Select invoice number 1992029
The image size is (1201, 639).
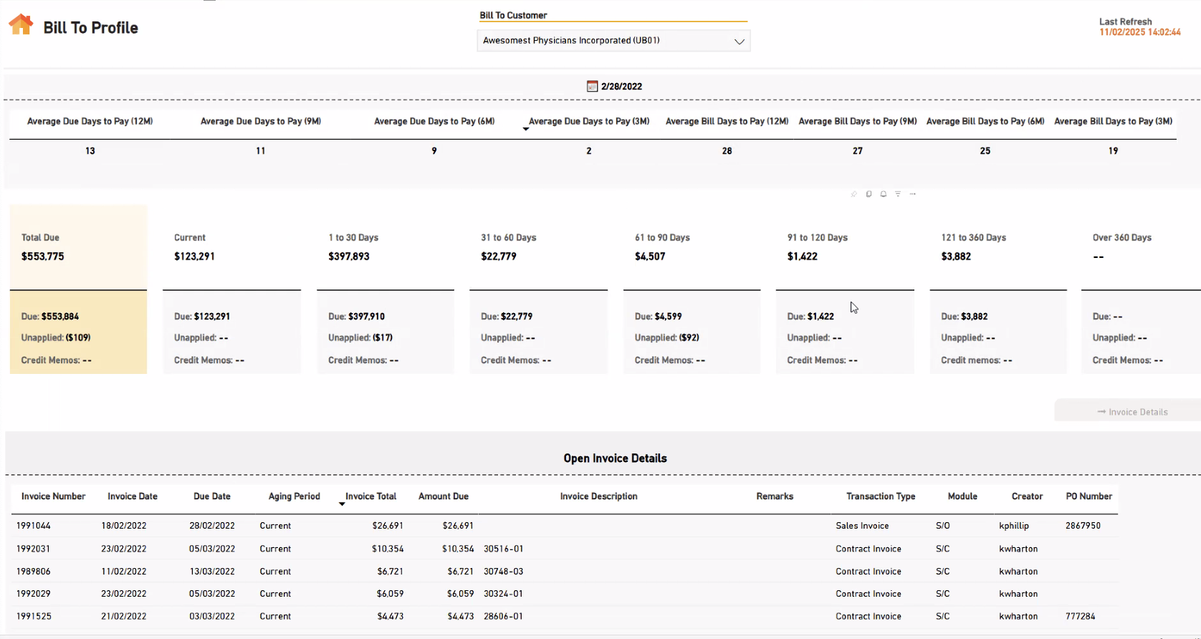[34, 594]
